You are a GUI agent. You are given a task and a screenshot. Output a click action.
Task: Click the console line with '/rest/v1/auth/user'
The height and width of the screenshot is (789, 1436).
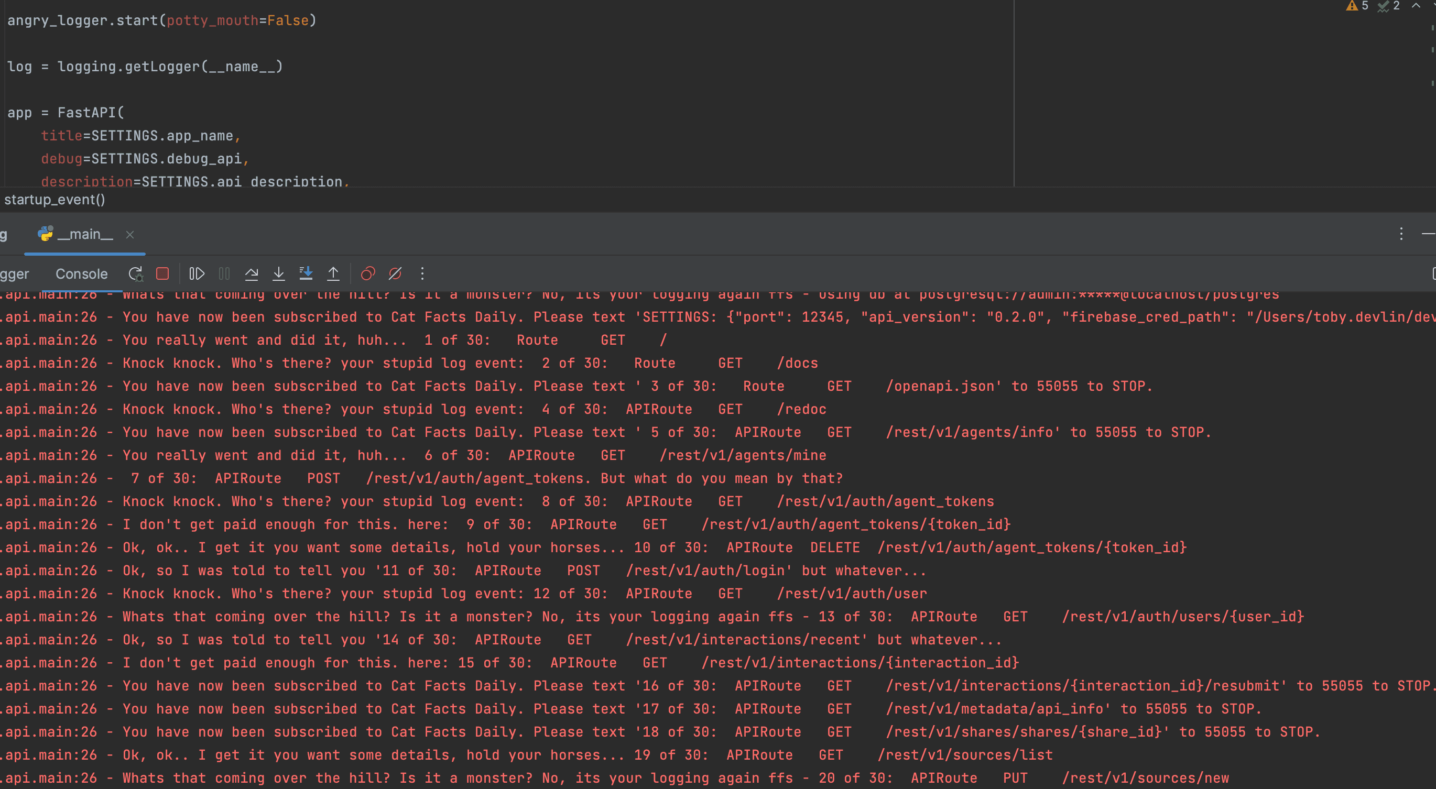point(464,594)
